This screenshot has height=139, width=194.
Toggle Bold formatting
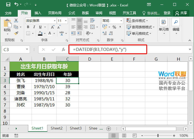click(x=28, y=27)
